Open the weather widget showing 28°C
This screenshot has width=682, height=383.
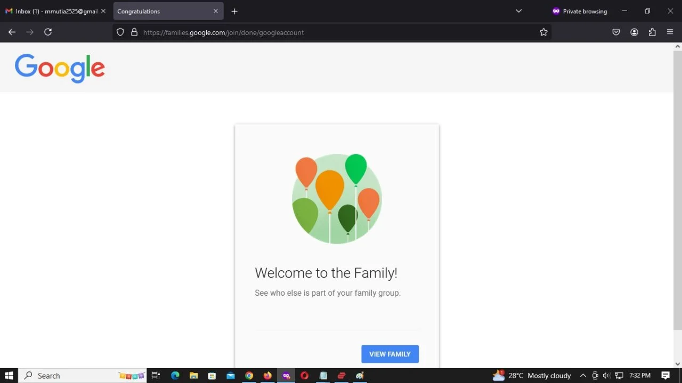pyautogui.click(x=532, y=376)
